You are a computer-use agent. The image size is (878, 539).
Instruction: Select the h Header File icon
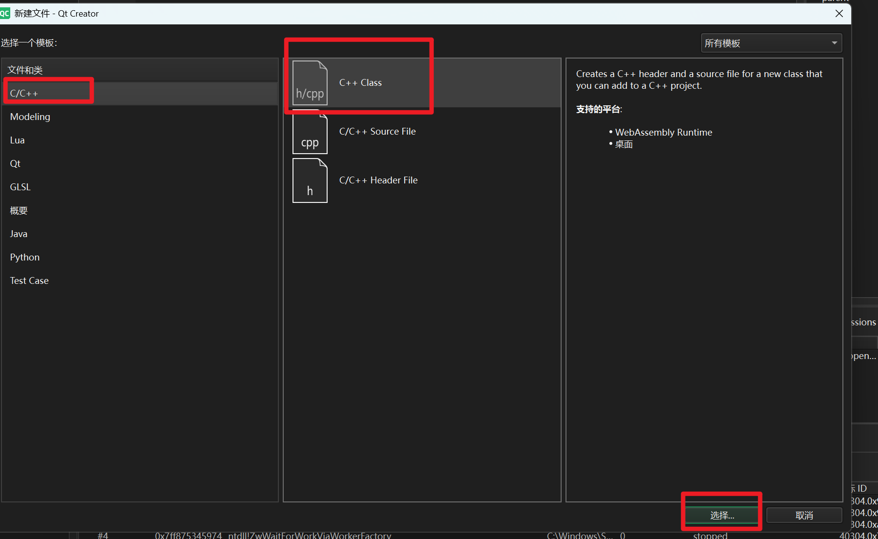pos(310,180)
